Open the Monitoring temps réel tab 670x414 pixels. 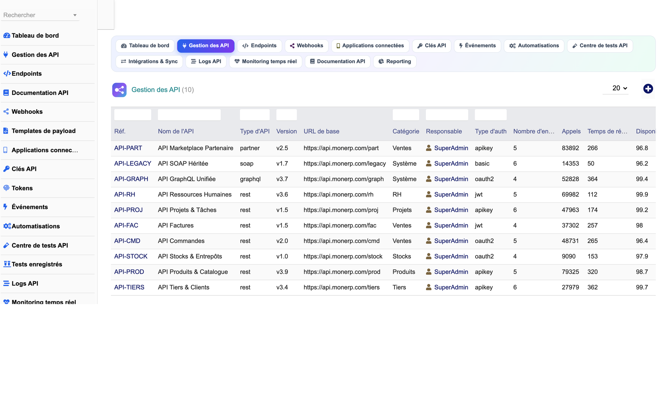point(265,62)
